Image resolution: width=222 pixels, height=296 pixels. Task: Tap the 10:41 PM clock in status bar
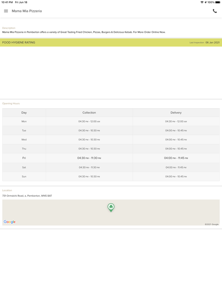click(x=7, y=2)
